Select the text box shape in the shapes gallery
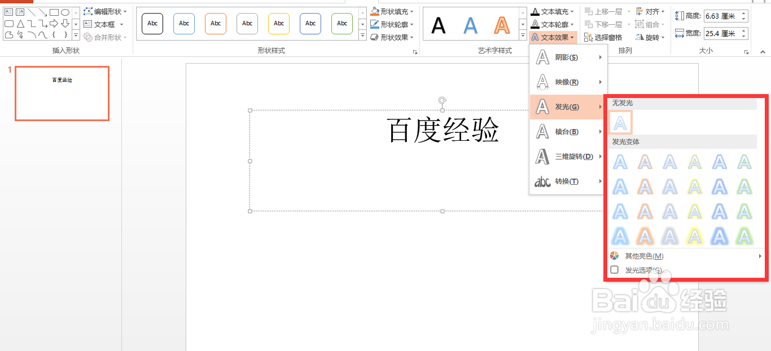The width and height of the screenshot is (771, 351). coord(9,12)
